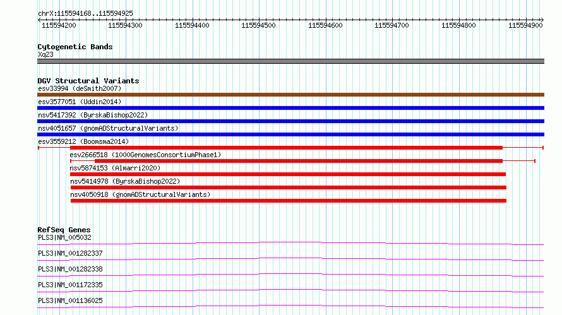This screenshot has height=315, width=562.
Task: Click the gray Xq23 cytogenetic band bar
Action: click(290, 61)
